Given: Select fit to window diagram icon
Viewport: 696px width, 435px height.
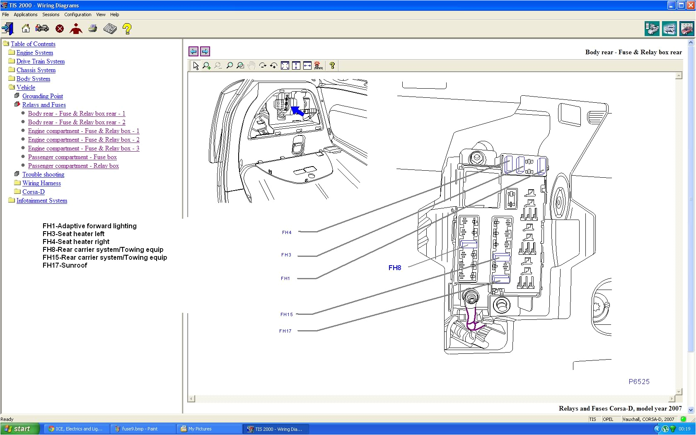Looking at the screenshot, I should 285,65.
